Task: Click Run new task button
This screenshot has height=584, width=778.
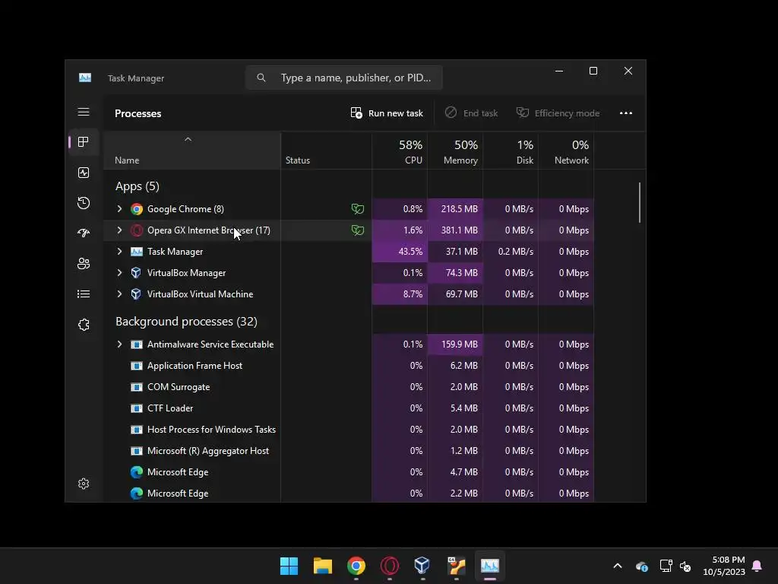Action: [x=387, y=113]
